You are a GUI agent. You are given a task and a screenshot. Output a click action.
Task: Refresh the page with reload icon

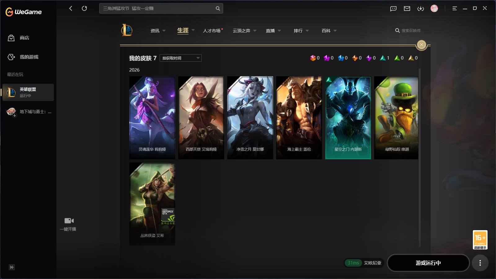point(84,8)
